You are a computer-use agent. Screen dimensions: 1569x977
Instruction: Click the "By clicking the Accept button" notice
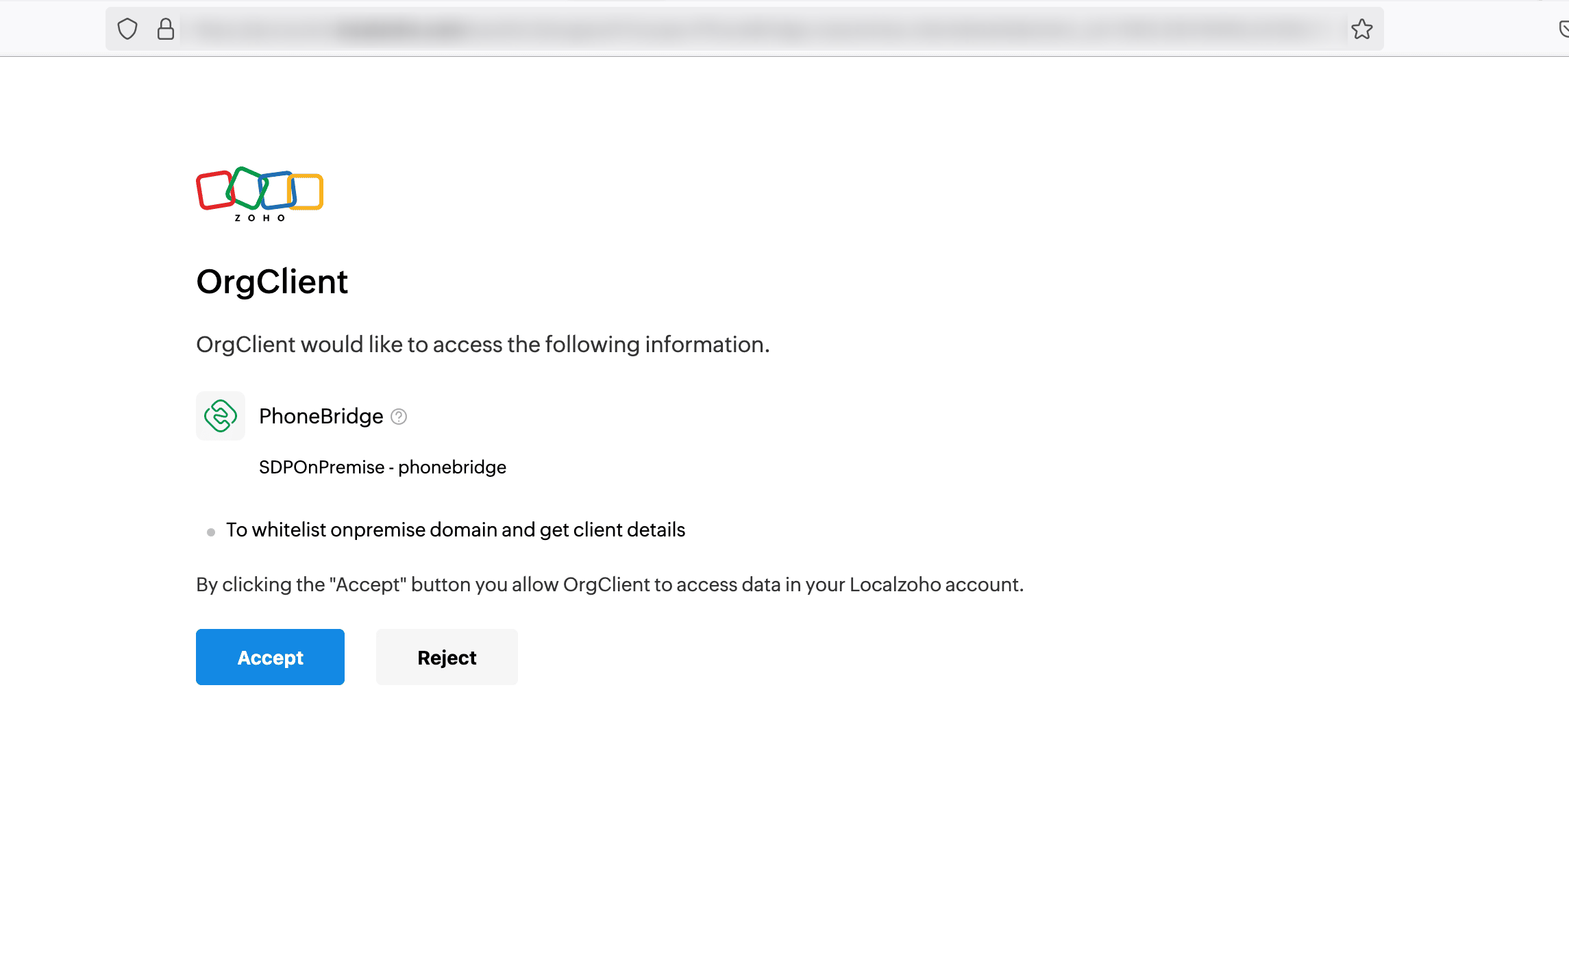click(610, 584)
